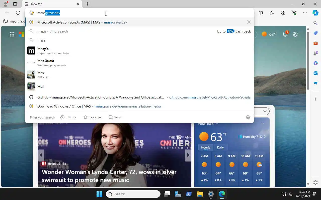Open Task View in taskbar
This screenshot has height=200, width=321.
[167, 194]
